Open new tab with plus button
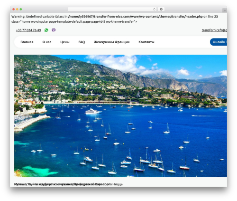Viewport: 237px width, 201px height. (x=225, y=10)
